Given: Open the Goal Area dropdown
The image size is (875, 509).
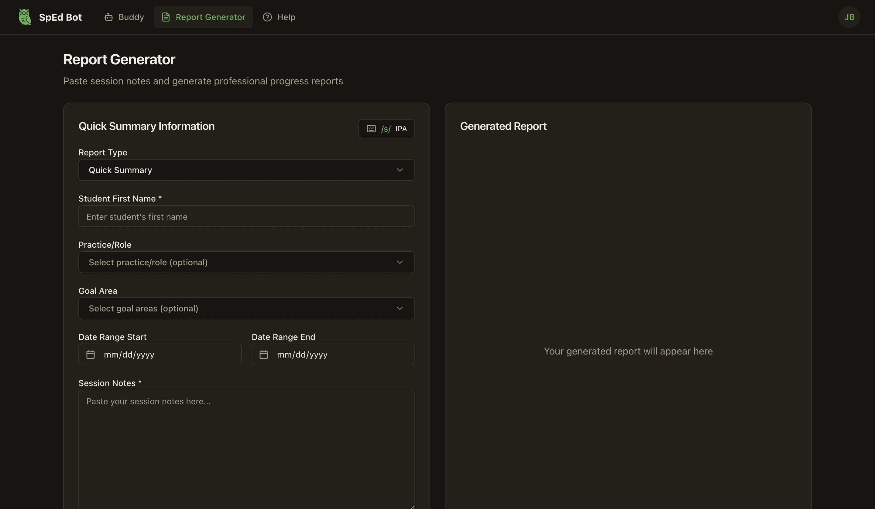Looking at the screenshot, I should [x=246, y=308].
